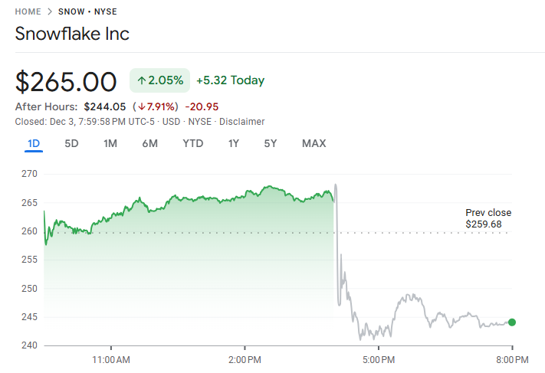Select the 1D time range tab
545x373 pixels.
34,143
